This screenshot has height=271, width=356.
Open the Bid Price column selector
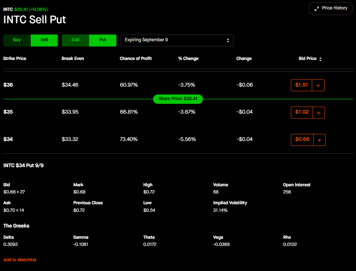307,59
